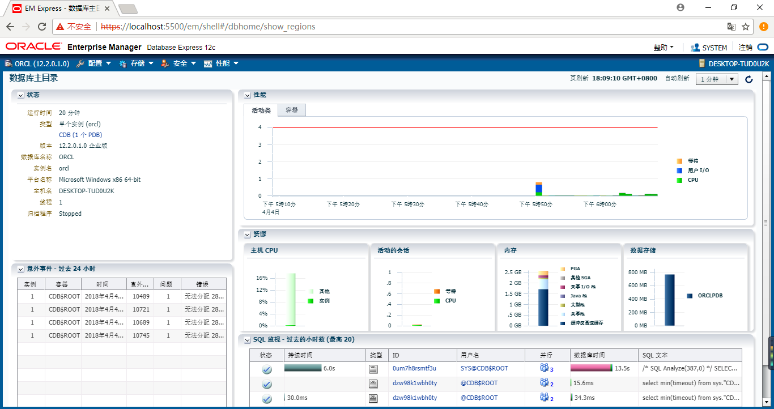774x409 pixels.
Task: Click the host DESKTOP-TUD0U2K server icon
Action: click(x=702, y=63)
